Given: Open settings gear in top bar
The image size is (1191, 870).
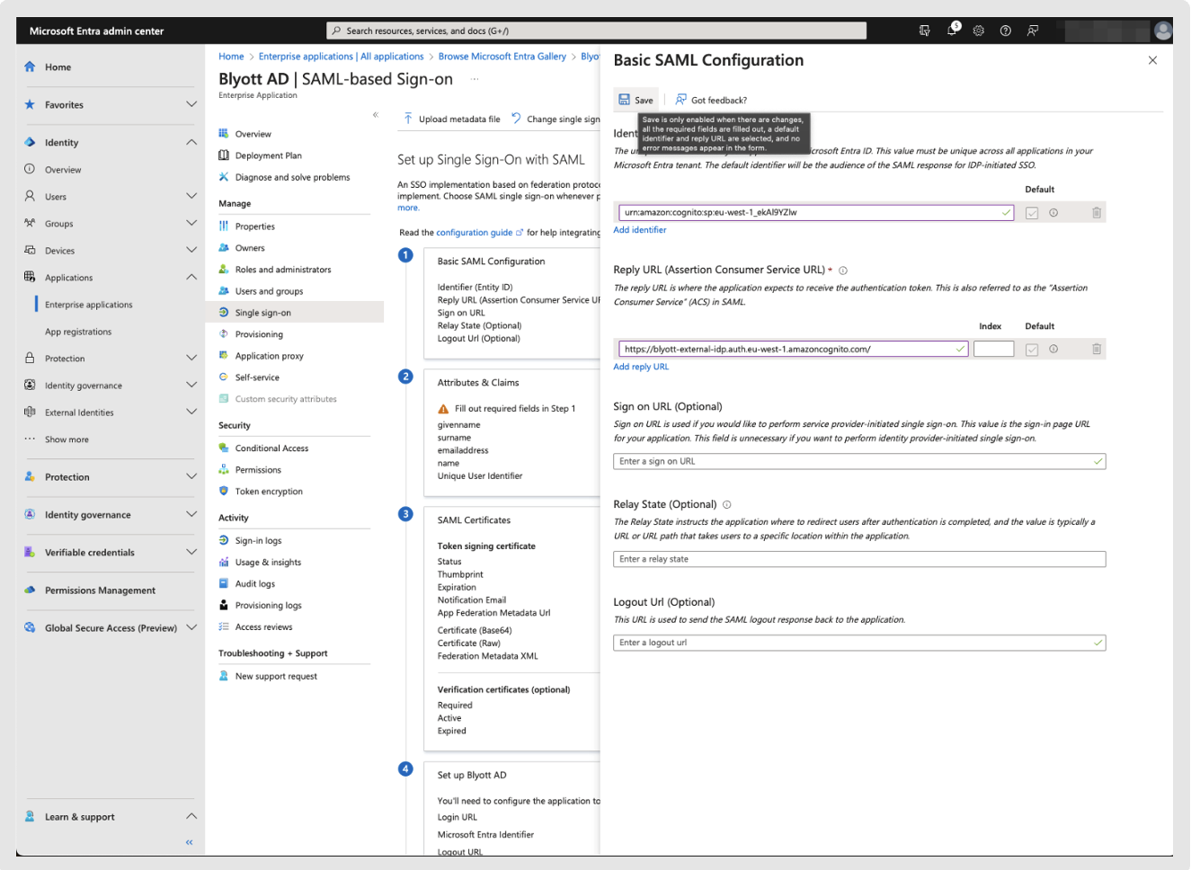Looking at the screenshot, I should [979, 31].
